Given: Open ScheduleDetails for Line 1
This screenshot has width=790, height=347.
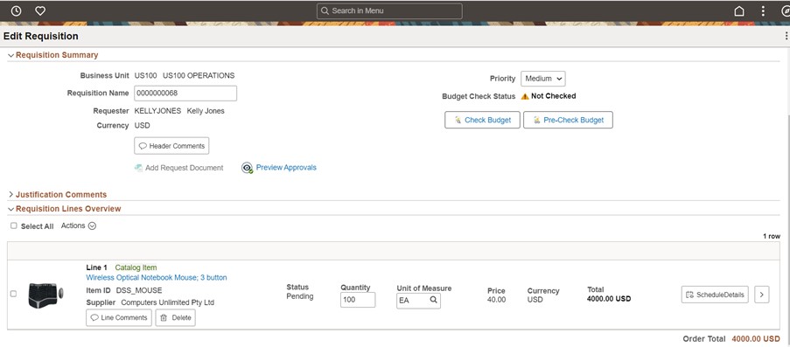Looking at the screenshot, I should tap(715, 295).
